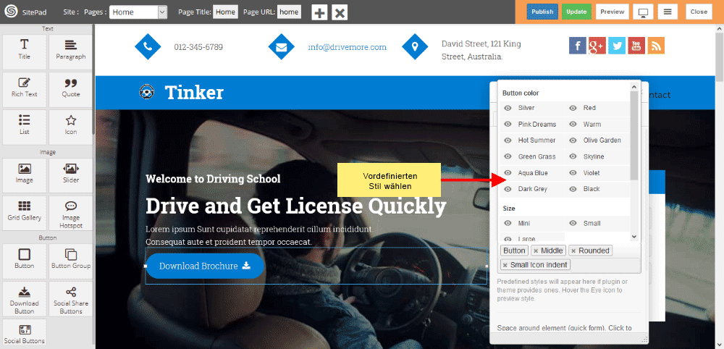Preview Skyline style via eye icon
The width and height of the screenshot is (724, 349).
pyautogui.click(x=573, y=156)
